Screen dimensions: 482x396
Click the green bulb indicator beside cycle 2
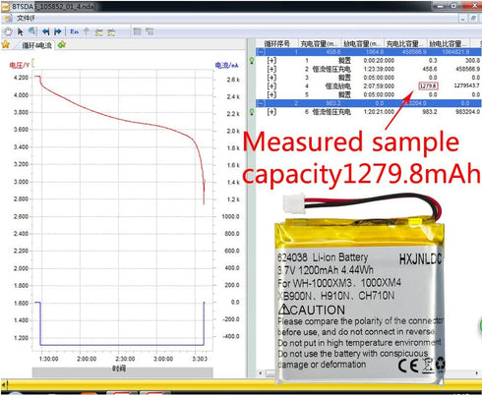[252, 112]
